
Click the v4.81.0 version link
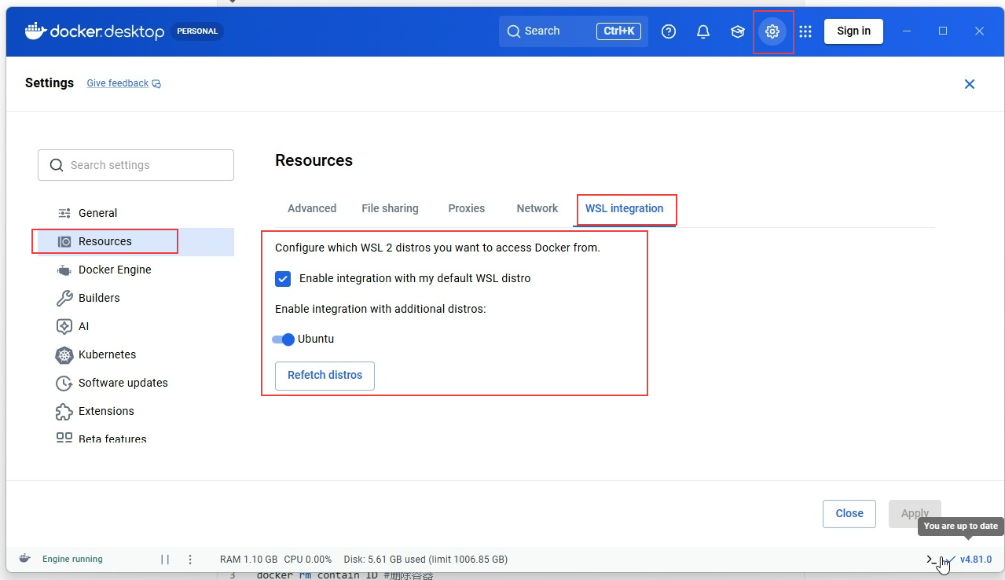[976, 560]
